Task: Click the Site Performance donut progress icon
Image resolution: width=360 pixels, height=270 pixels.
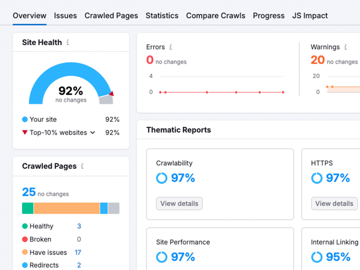Action: [162, 257]
